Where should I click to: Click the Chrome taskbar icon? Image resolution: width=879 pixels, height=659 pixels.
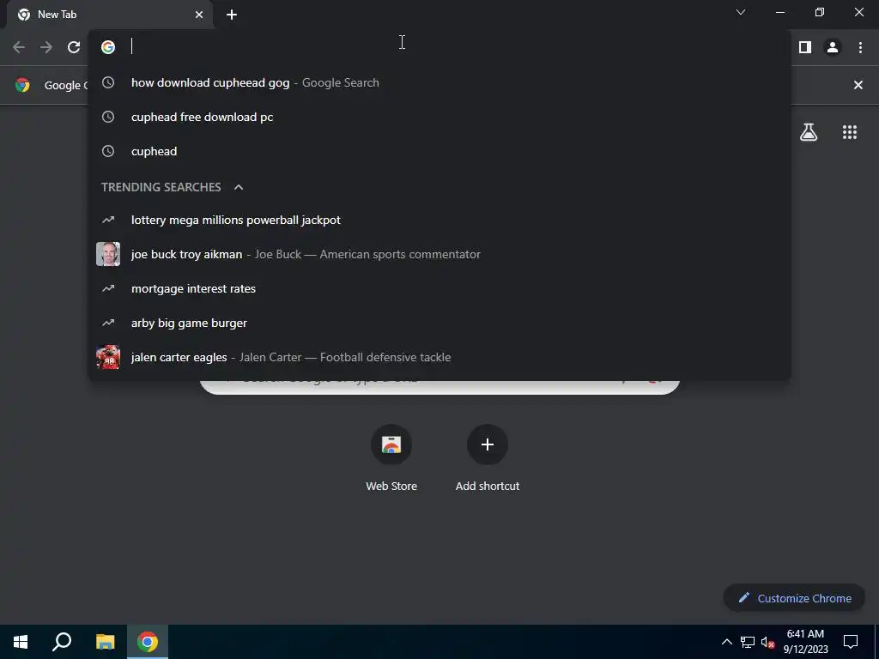coord(148,642)
